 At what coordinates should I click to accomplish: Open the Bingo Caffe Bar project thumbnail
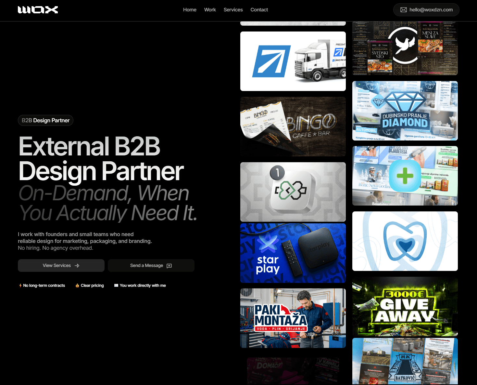(293, 126)
